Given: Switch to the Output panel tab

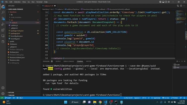Looking at the screenshot, I should pyautogui.click(x=58, y=61).
